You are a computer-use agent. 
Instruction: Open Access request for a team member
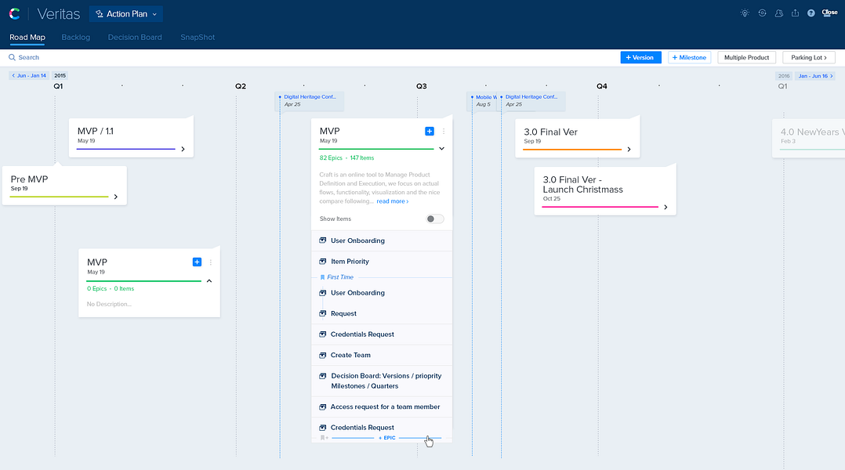(382, 407)
